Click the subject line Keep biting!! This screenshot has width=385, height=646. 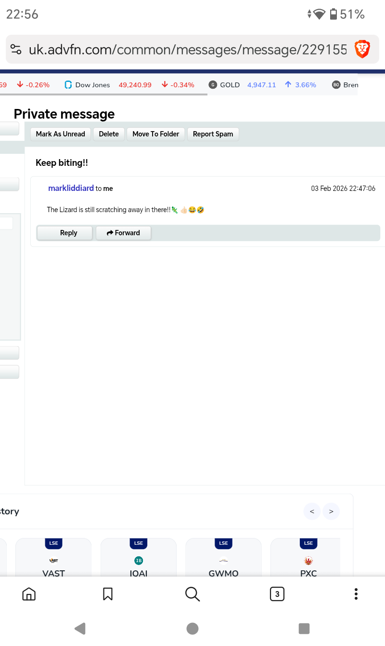click(x=62, y=163)
